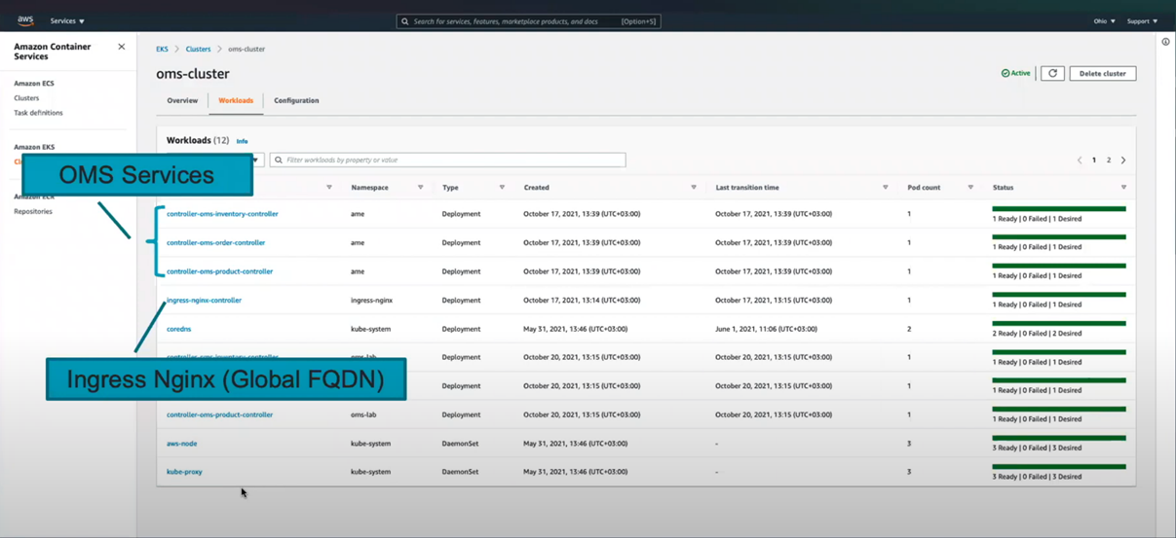Open the info panel icon at right edge
The image size is (1176, 538).
coord(1165,42)
